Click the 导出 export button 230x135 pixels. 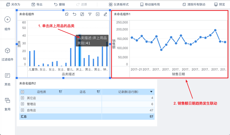coord(37,4)
